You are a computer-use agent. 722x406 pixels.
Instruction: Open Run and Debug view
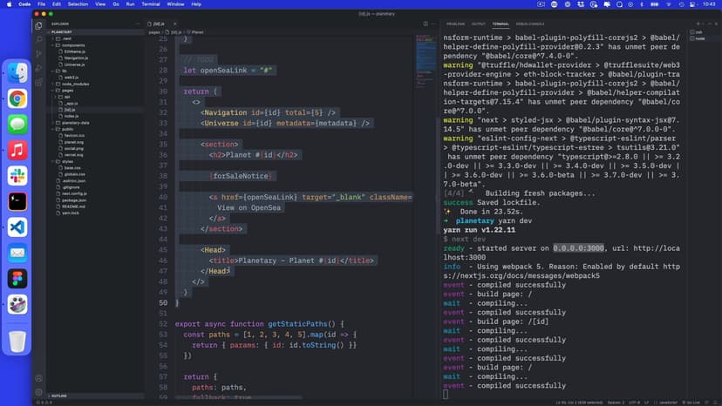tap(39, 67)
